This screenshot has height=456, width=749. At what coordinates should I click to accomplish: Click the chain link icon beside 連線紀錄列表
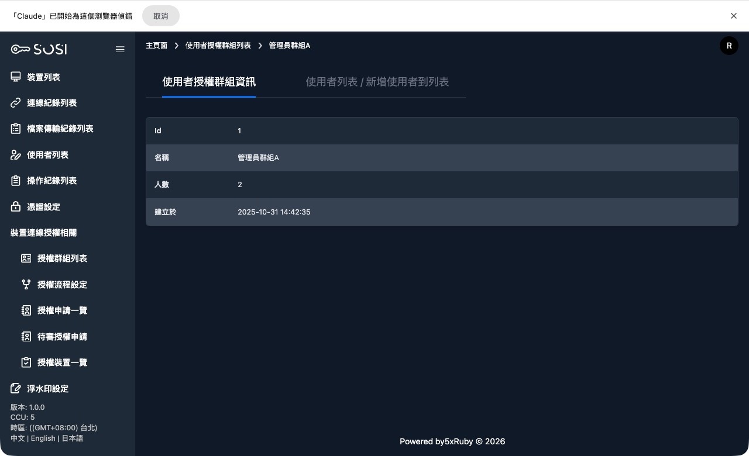(x=16, y=103)
